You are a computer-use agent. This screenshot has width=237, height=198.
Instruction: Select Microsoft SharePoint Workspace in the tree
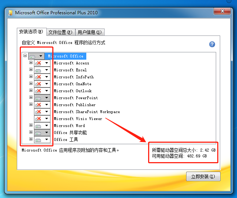tap(87, 112)
